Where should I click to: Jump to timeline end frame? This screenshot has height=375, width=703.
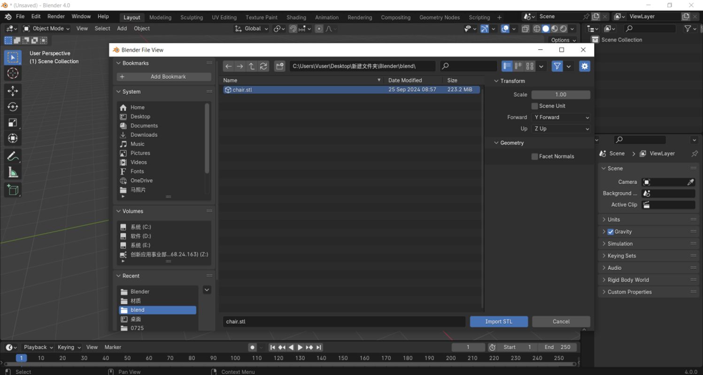pos(319,347)
